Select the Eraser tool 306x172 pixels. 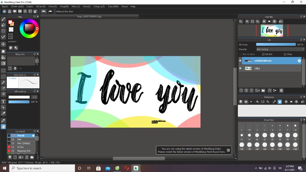(3, 25)
